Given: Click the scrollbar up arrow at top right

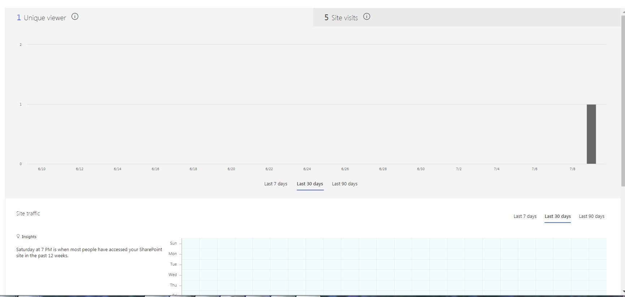Looking at the screenshot, I should coord(623,12).
